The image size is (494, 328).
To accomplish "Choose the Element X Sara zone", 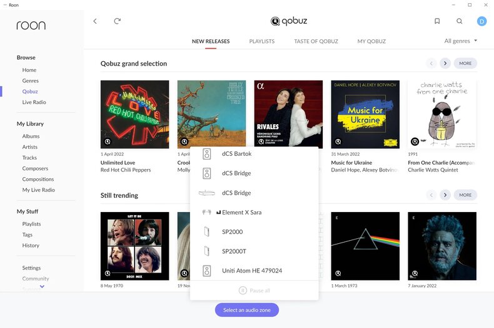I will pyautogui.click(x=241, y=212).
